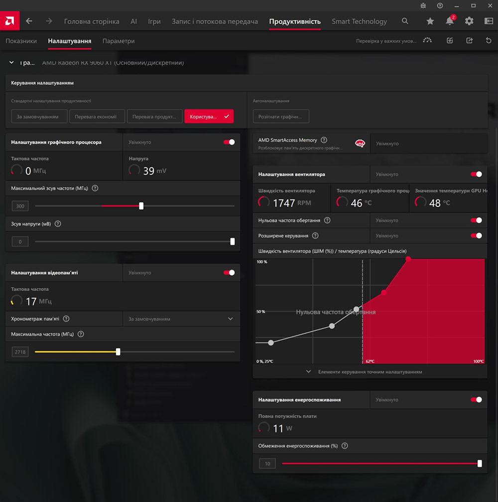Screen dimensions: 498x502
Task: Open Головна сторінка tab
Action: pos(92,21)
